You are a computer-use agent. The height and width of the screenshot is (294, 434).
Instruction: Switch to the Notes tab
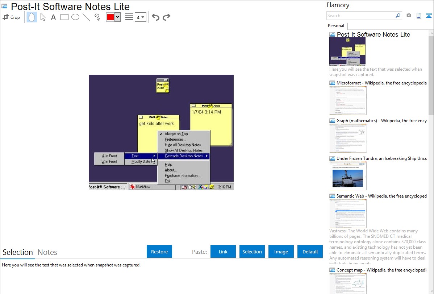click(x=47, y=252)
